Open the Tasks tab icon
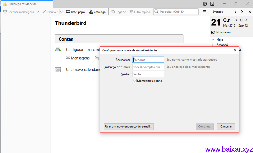This screenshot has height=153, width=253. click(212, 4)
